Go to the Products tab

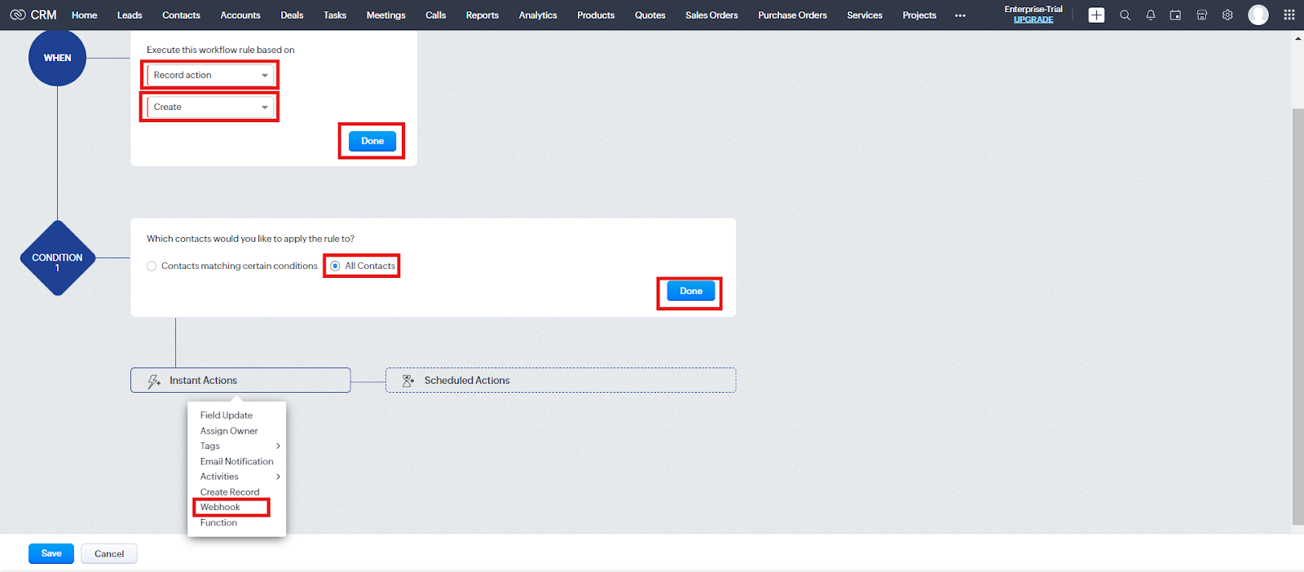596,15
